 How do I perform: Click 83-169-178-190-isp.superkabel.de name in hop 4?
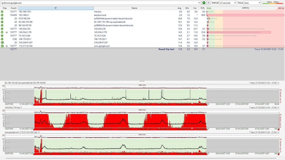click(x=110, y=22)
